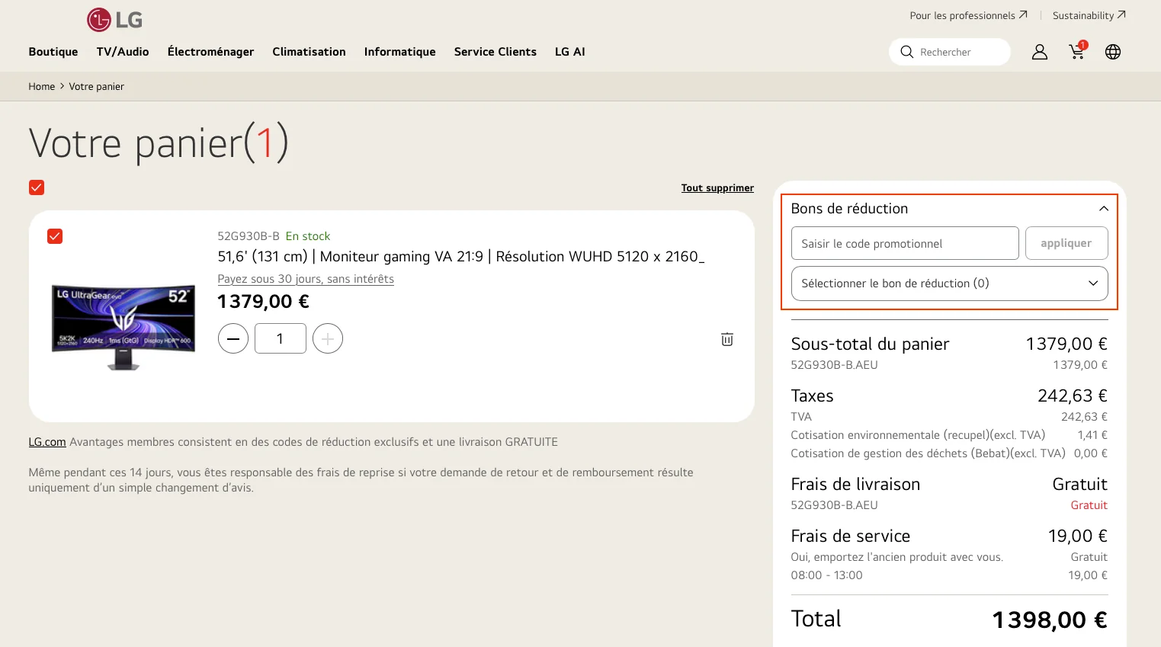Click the quantity number field
Image resolution: width=1161 pixels, height=647 pixels.
tap(281, 338)
